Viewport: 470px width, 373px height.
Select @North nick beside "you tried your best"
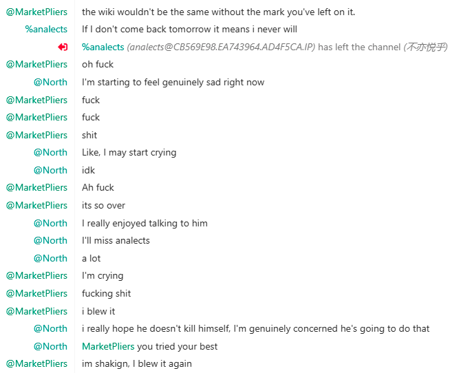(x=50, y=346)
